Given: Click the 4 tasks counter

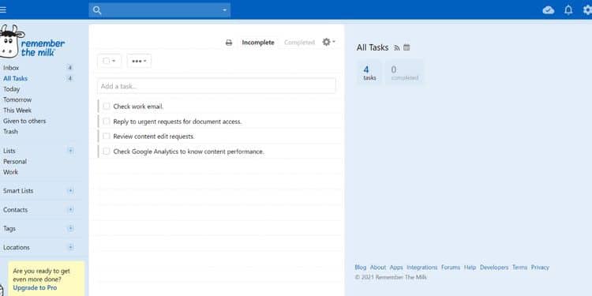Looking at the screenshot, I should (369, 73).
